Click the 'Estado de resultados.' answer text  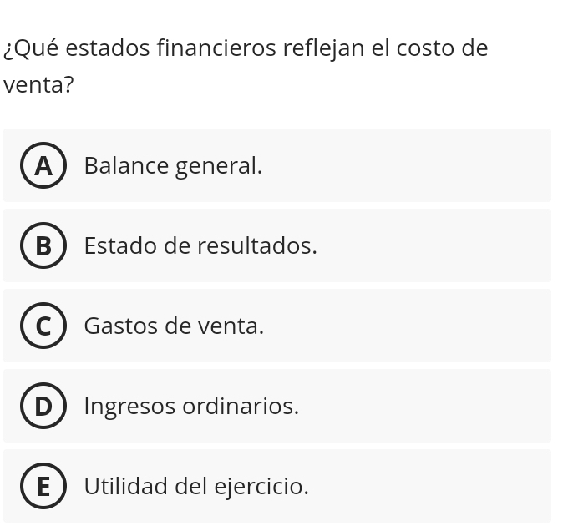(x=200, y=246)
